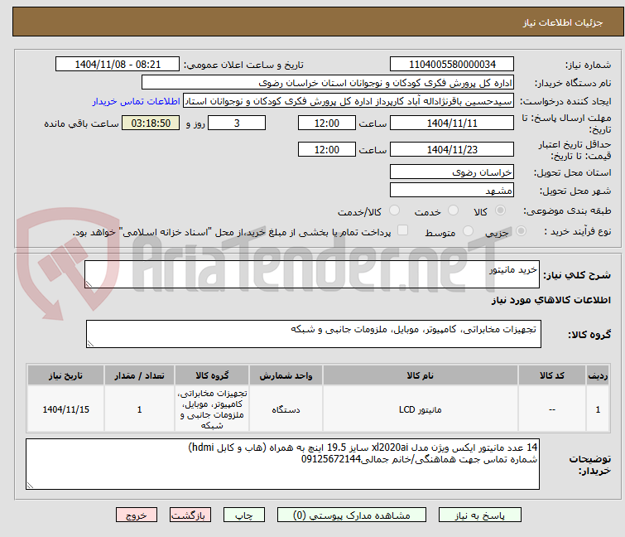
Task: Click the remaining time field 03:18:50
Action: (x=151, y=123)
